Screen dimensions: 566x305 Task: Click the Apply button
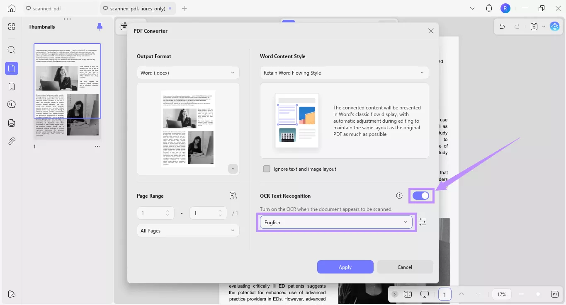click(x=345, y=267)
